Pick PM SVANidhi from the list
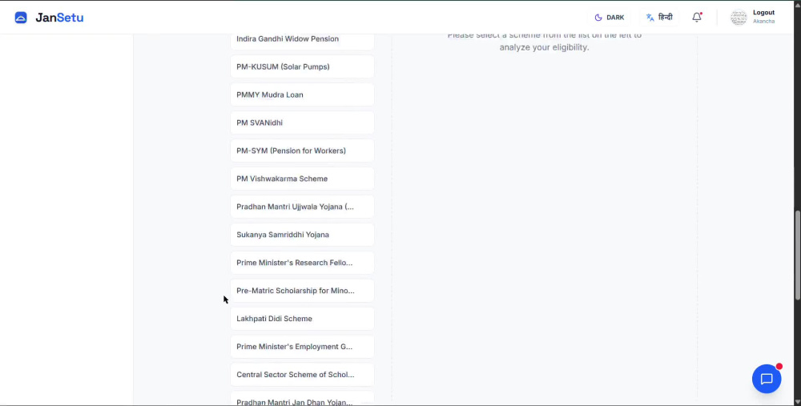Screen dimensions: 801x406 302,123
